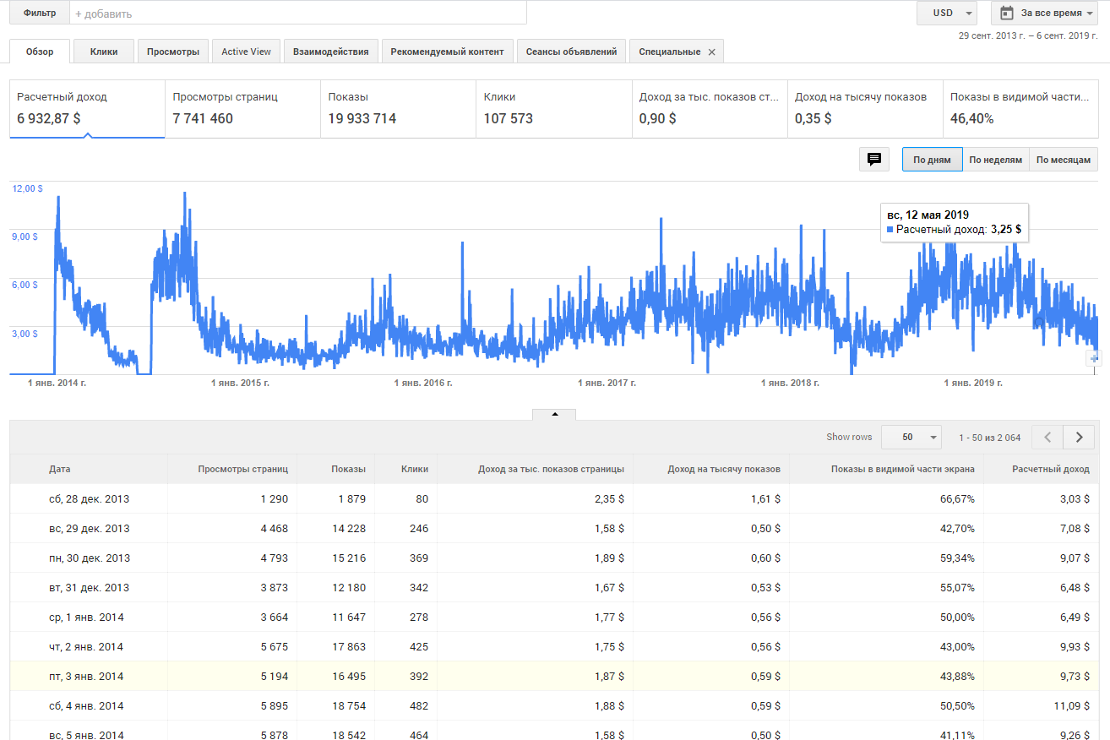Switch to the Клики tab

[104, 52]
